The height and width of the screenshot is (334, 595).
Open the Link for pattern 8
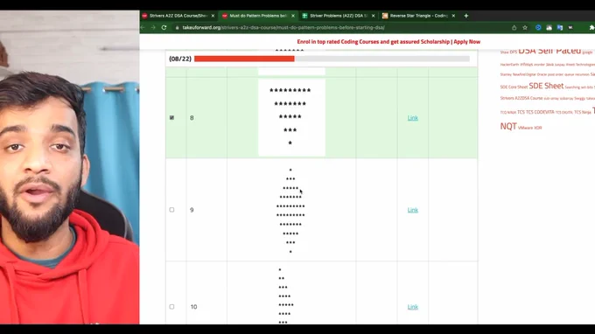[413, 118]
